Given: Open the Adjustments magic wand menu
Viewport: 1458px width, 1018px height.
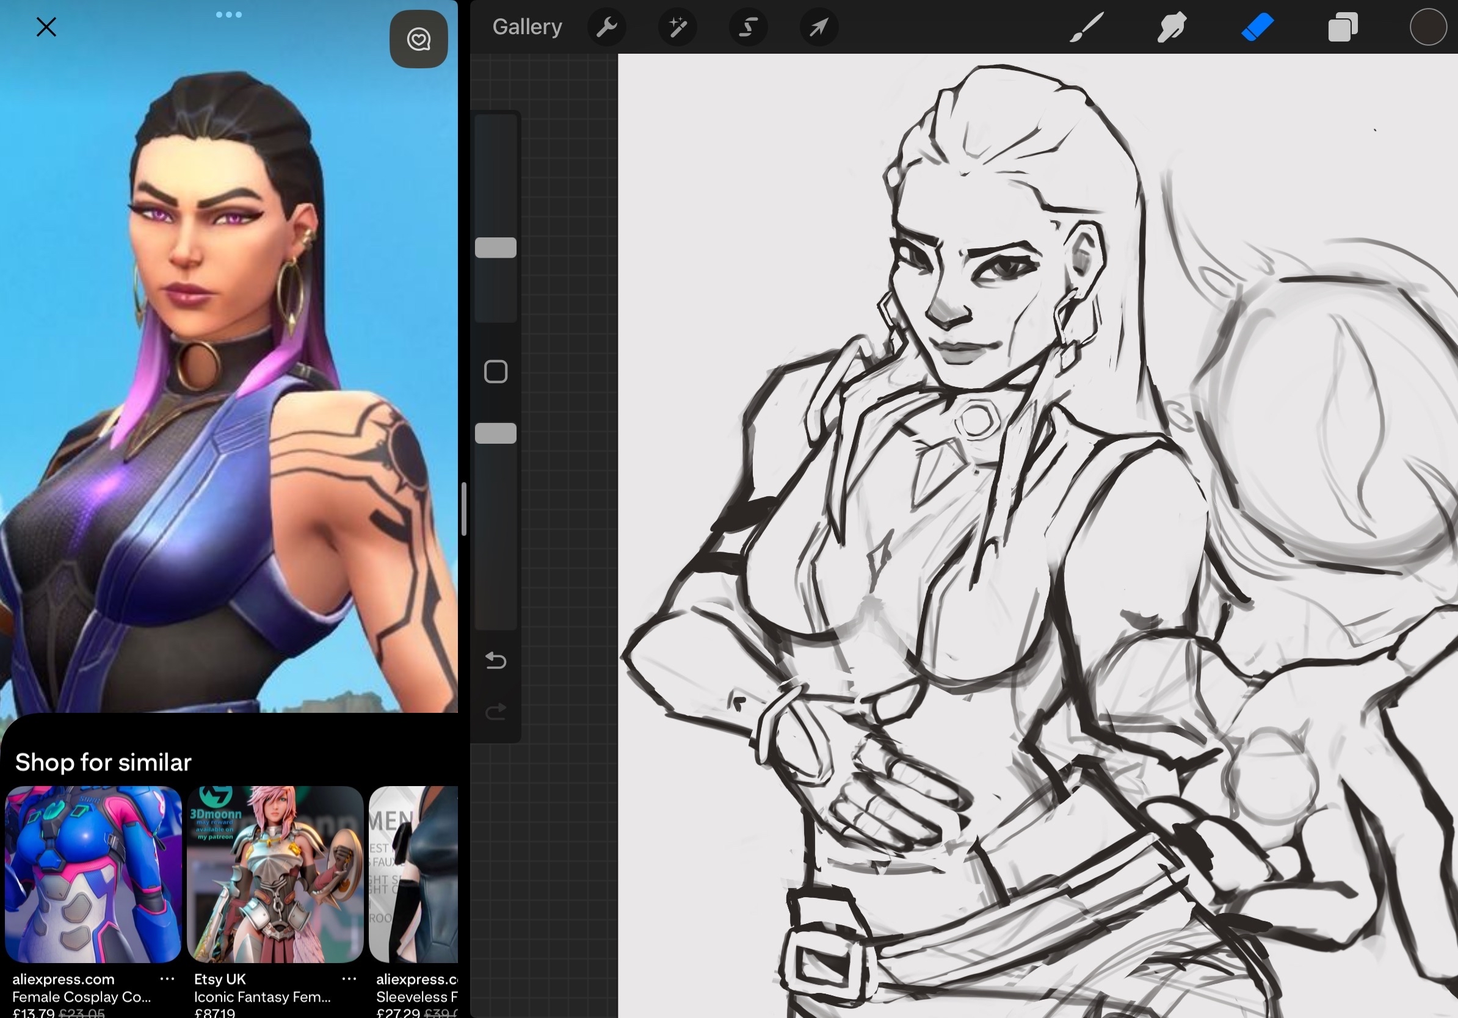Looking at the screenshot, I should coord(678,27).
